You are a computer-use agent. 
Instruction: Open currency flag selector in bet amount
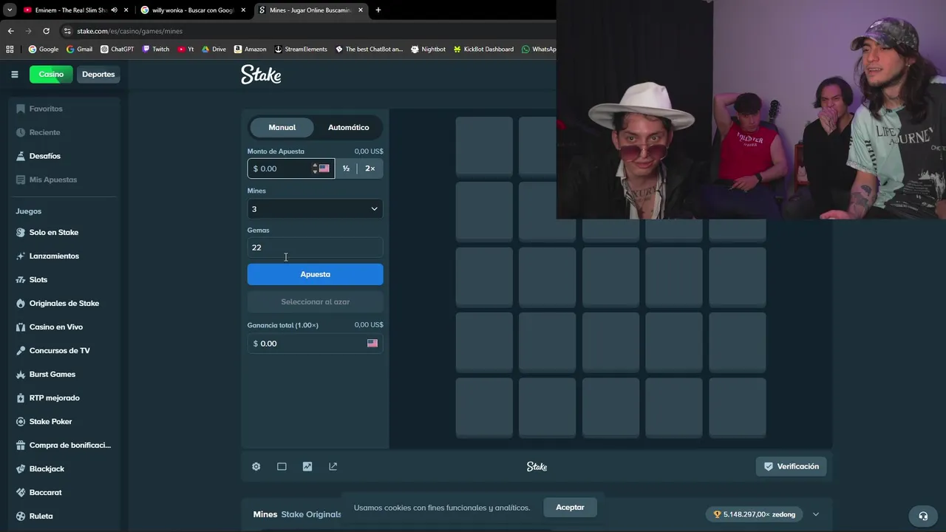pyautogui.click(x=324, y=168)
